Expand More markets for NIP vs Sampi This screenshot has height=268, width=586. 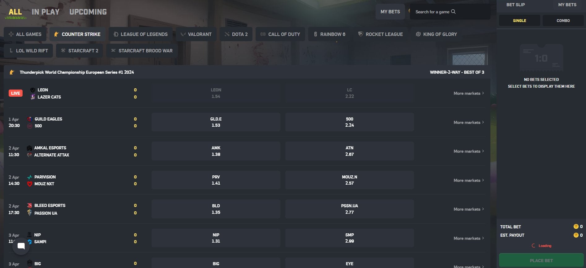(468, 238)
